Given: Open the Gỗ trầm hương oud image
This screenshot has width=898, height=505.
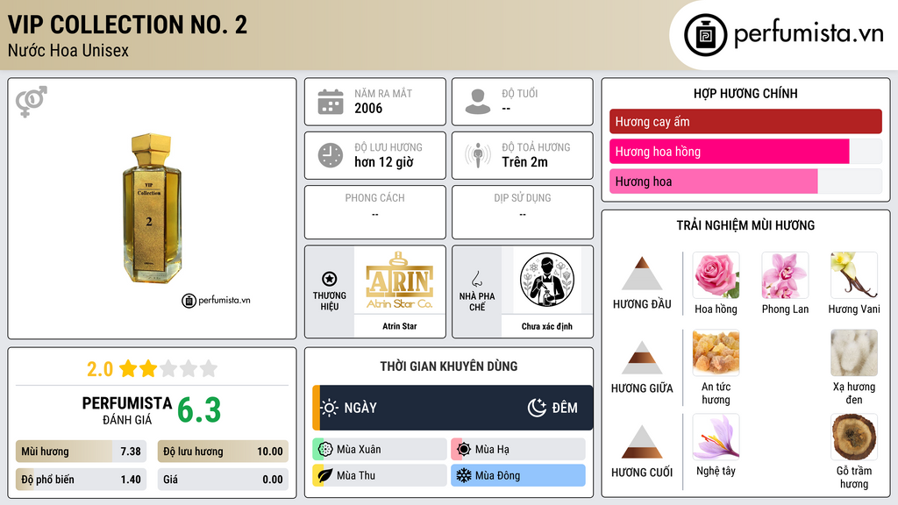Looking at the screenshot, I should coord(854,437).
